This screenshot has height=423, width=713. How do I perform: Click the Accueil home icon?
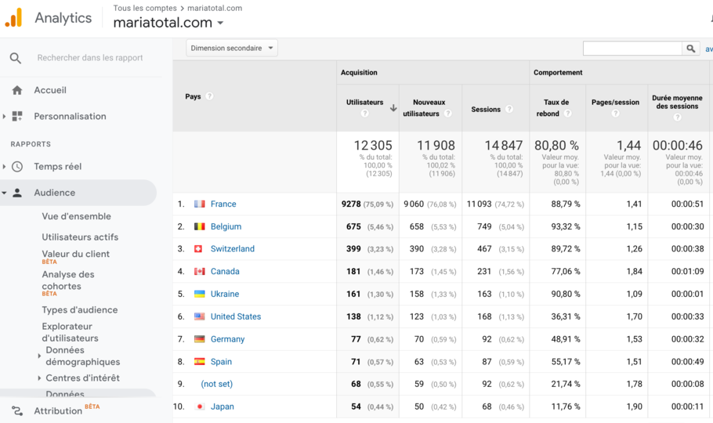point(17,90)
